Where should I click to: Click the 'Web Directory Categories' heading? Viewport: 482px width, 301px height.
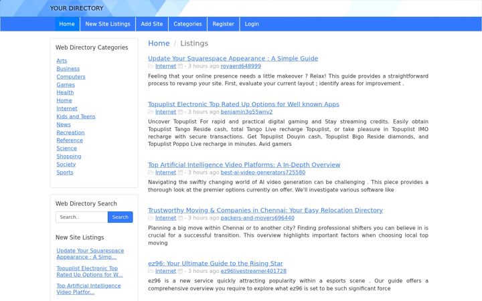tap(92, 47)
